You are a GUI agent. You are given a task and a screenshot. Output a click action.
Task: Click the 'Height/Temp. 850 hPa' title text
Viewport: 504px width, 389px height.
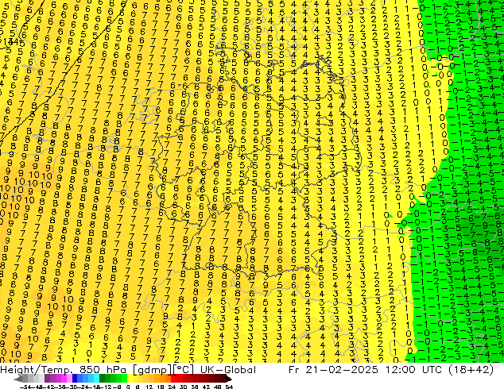pos(63,370)
